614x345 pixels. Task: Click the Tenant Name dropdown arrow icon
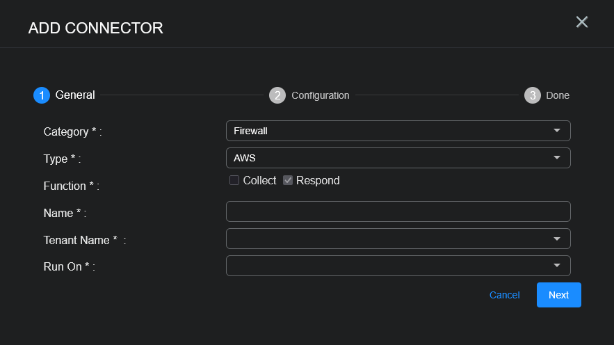[557, 239]
